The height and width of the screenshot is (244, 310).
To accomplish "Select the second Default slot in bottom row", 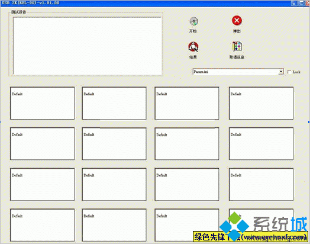I will (114, 225).
